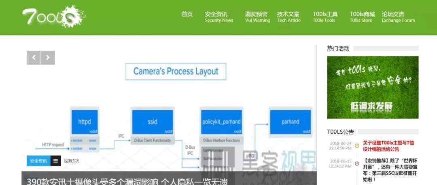Click the T00ls logo in the header
This screenshot has width=437, height=185.
[54, 17]
